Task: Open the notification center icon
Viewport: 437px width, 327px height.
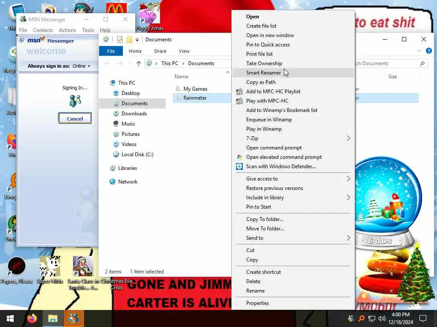Action: [423, 318]
